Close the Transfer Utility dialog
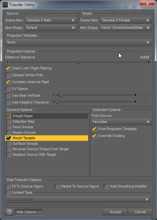 pyautogui.click(x=147, y=3)
